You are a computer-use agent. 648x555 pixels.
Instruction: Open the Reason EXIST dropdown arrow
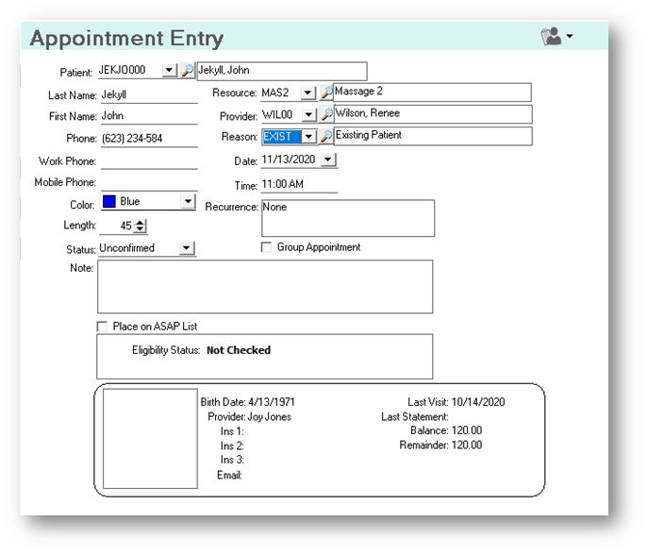pyautogui.click(x=307, y=136)
